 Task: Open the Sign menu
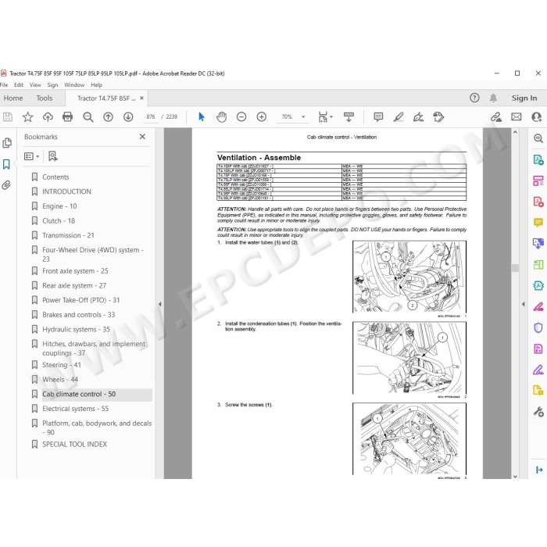[x=52, y=84]
